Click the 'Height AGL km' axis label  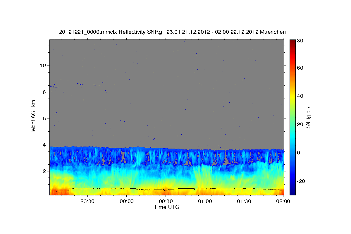click(x=33, y=117)
